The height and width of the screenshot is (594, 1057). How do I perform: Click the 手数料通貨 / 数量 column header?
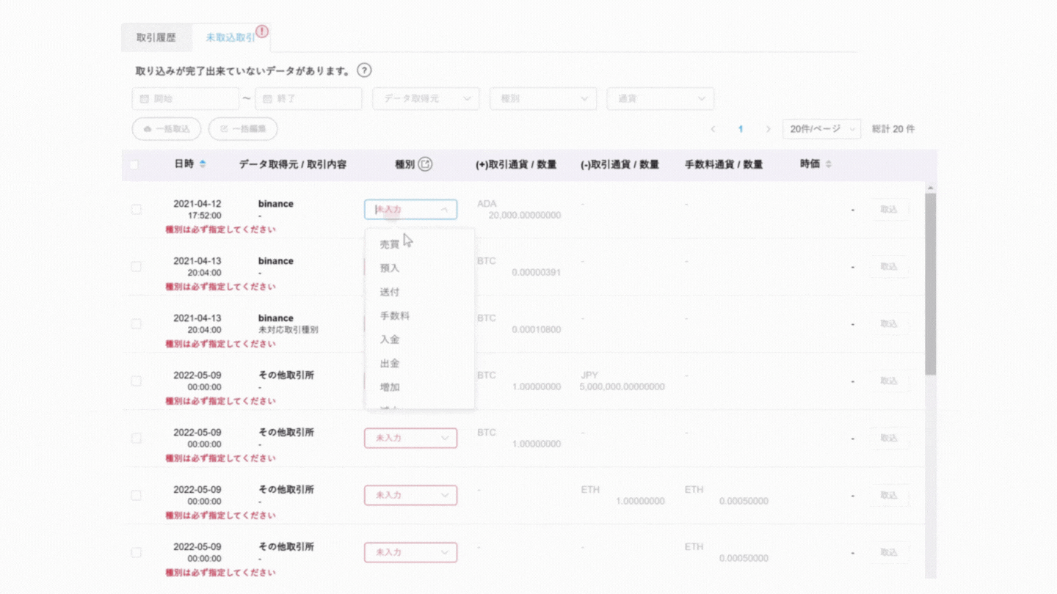[724, 165]
